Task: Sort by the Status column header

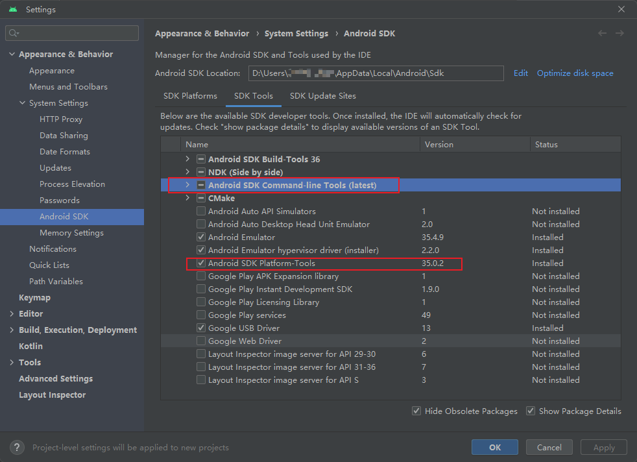Action: click(x=575, y=145)
